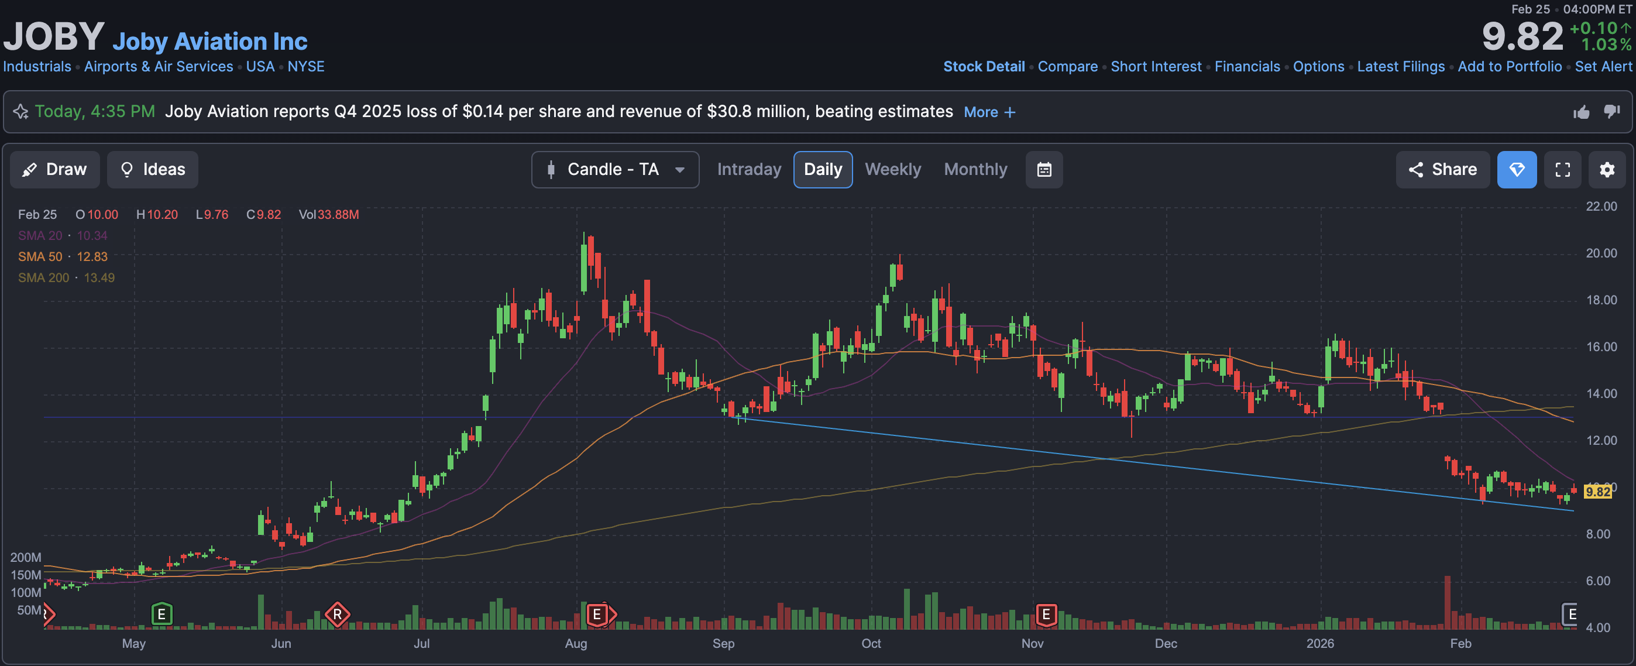
Task: Select the Intraday timeframe
Action: pos(749,170)
